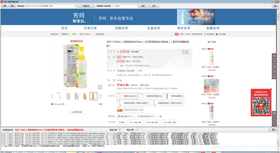Show next product thumbnails with right arrow
The height and width of the screenshot is (153, 280).
(100, 96)
